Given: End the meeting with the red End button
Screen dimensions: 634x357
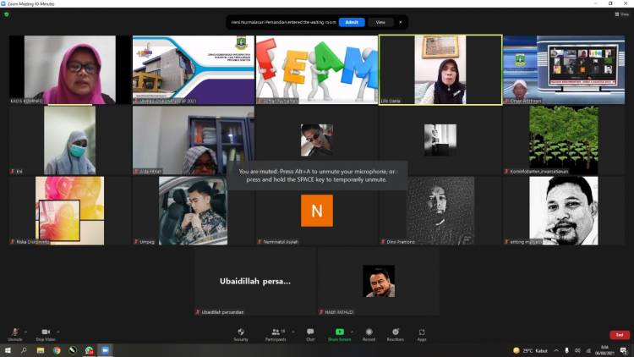Looking at the screenshot, I should (x=620, y=335).
